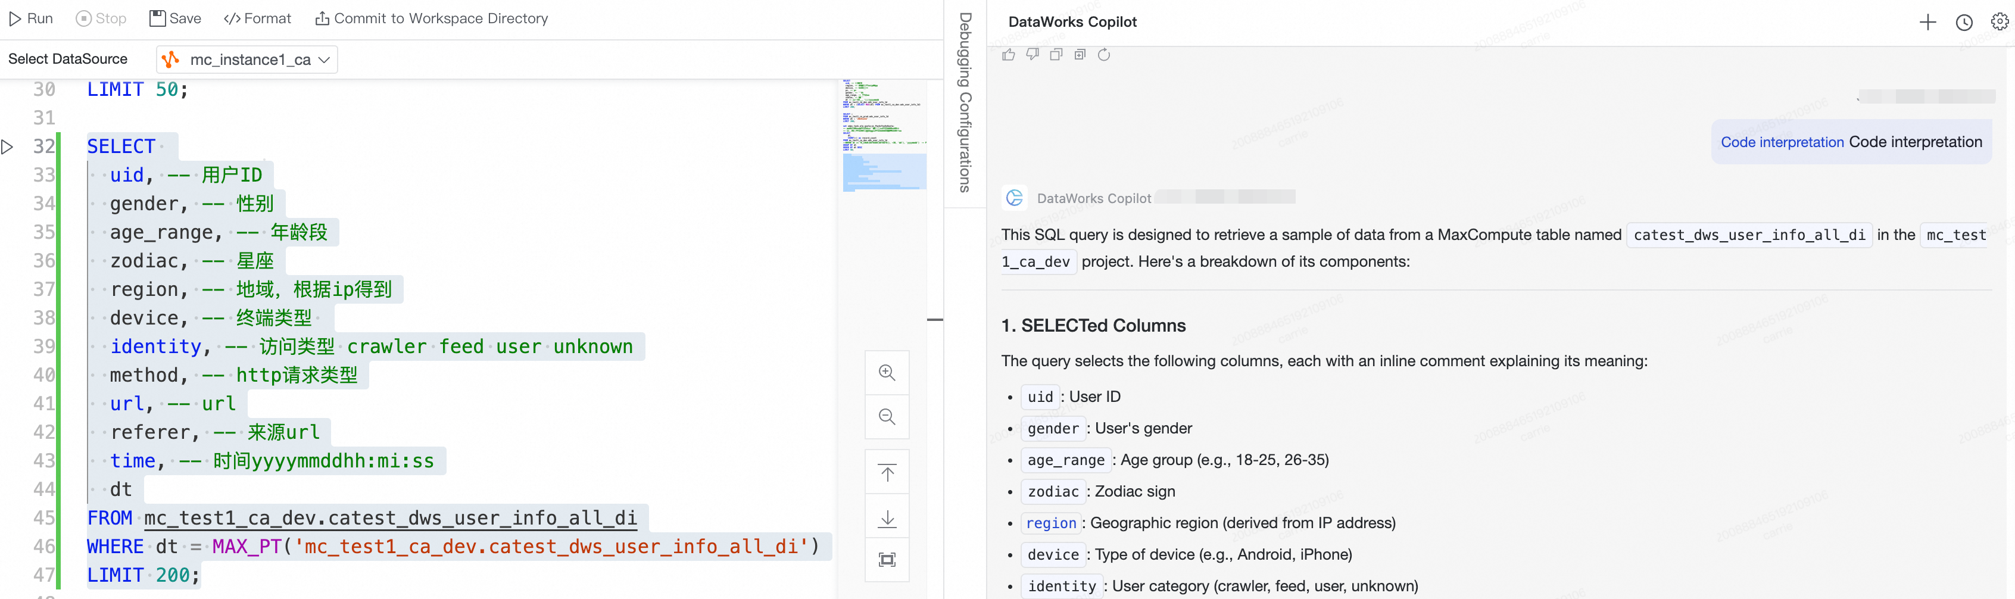Save the current script

point(175,19)
